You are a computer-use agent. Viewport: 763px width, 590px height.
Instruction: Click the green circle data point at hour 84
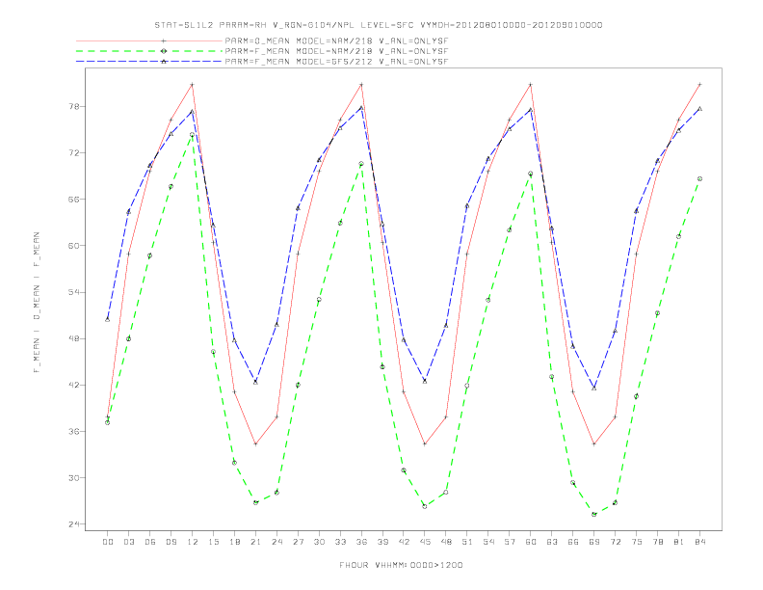click(699, 179)
